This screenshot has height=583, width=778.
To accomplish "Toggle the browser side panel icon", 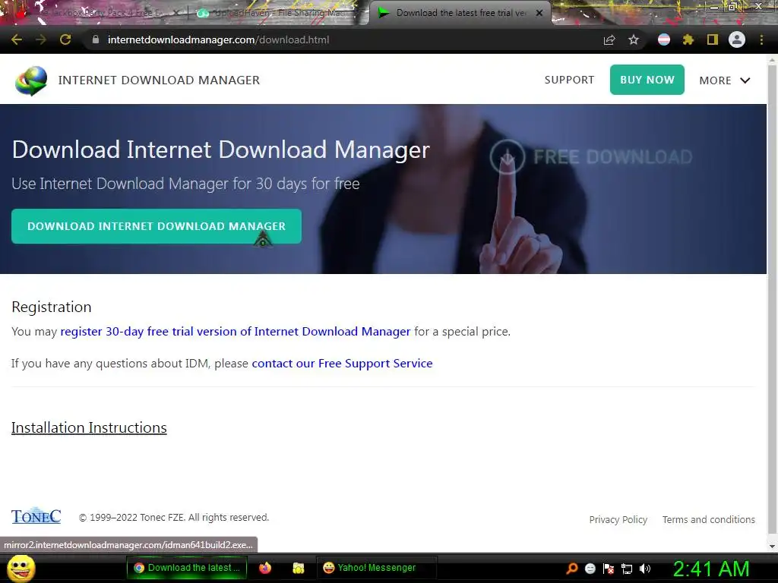I will [713, 39].
